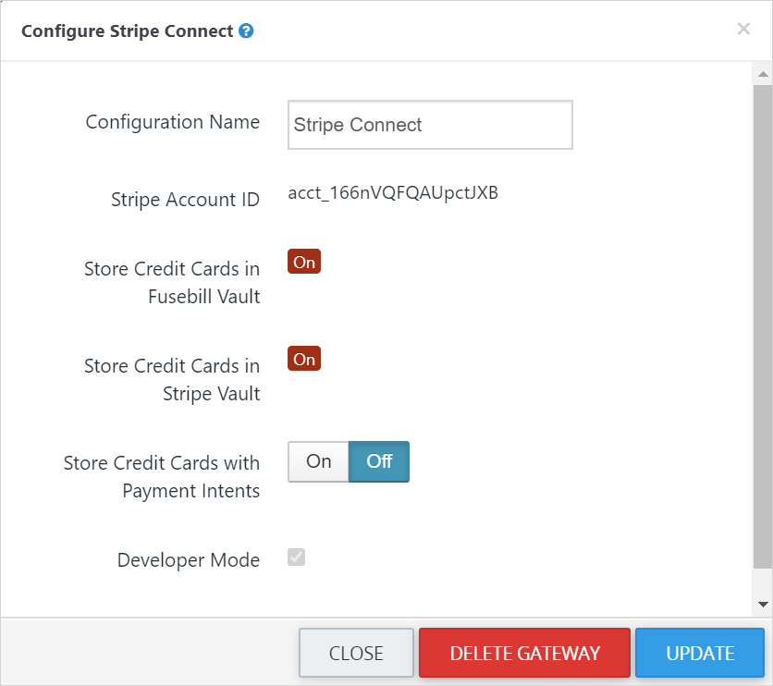Close the dialog with the X icon

(x=743, y=29)
